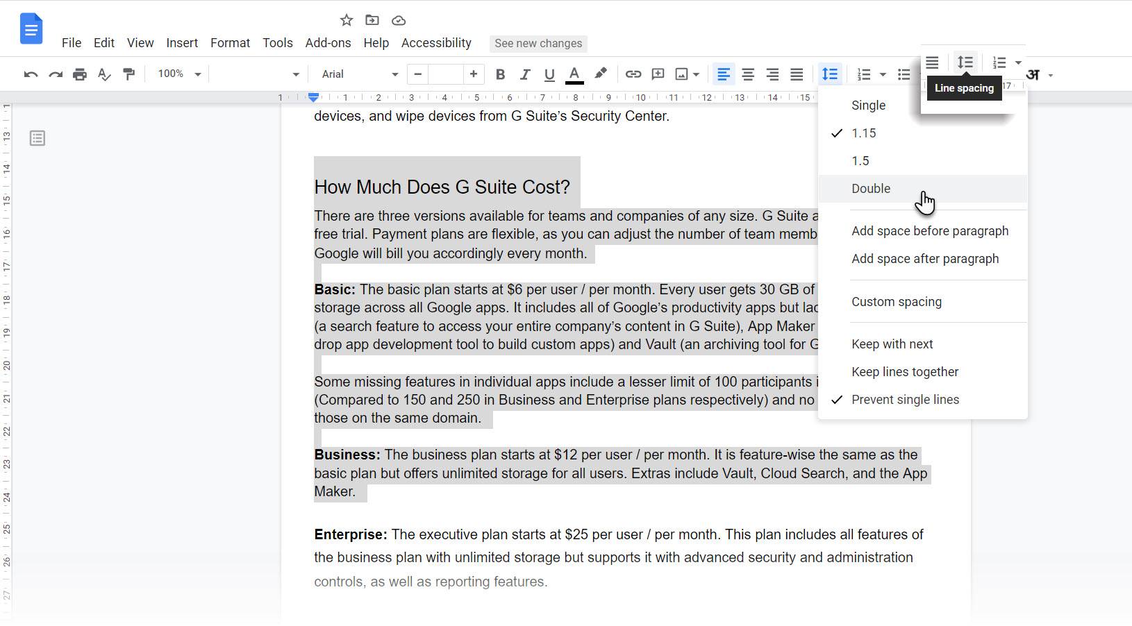Enable Keep with next option
The image size is (1132, 626).
tap(892, 344)
